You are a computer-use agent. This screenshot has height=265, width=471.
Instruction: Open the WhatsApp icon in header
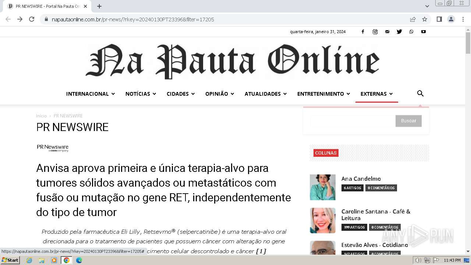(x=411, y=32)
